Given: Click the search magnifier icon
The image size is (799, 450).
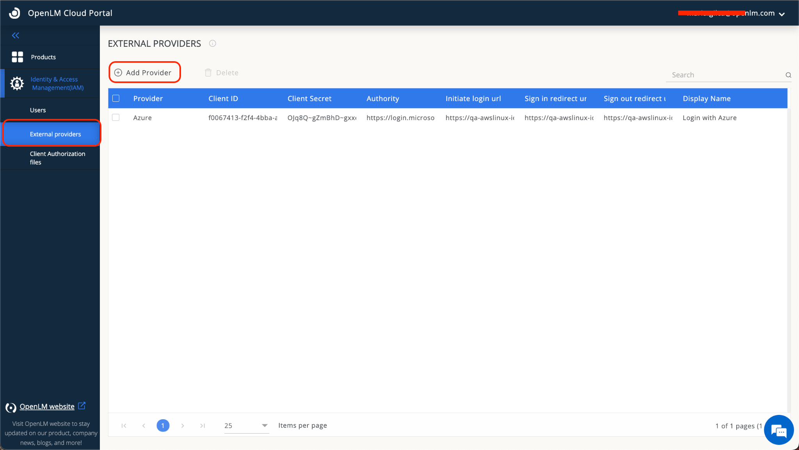Looking at the screenshot, I should (x=788, y=75).
